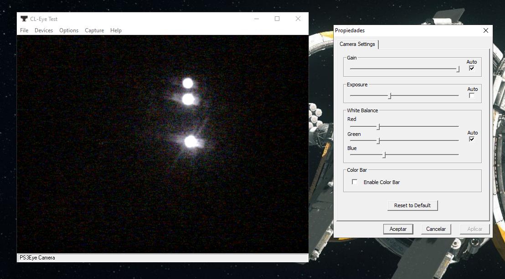The width and height of the screenshot is (505, 279).
Task: Check the Enable Color Bar box
Action: [355, 182]
